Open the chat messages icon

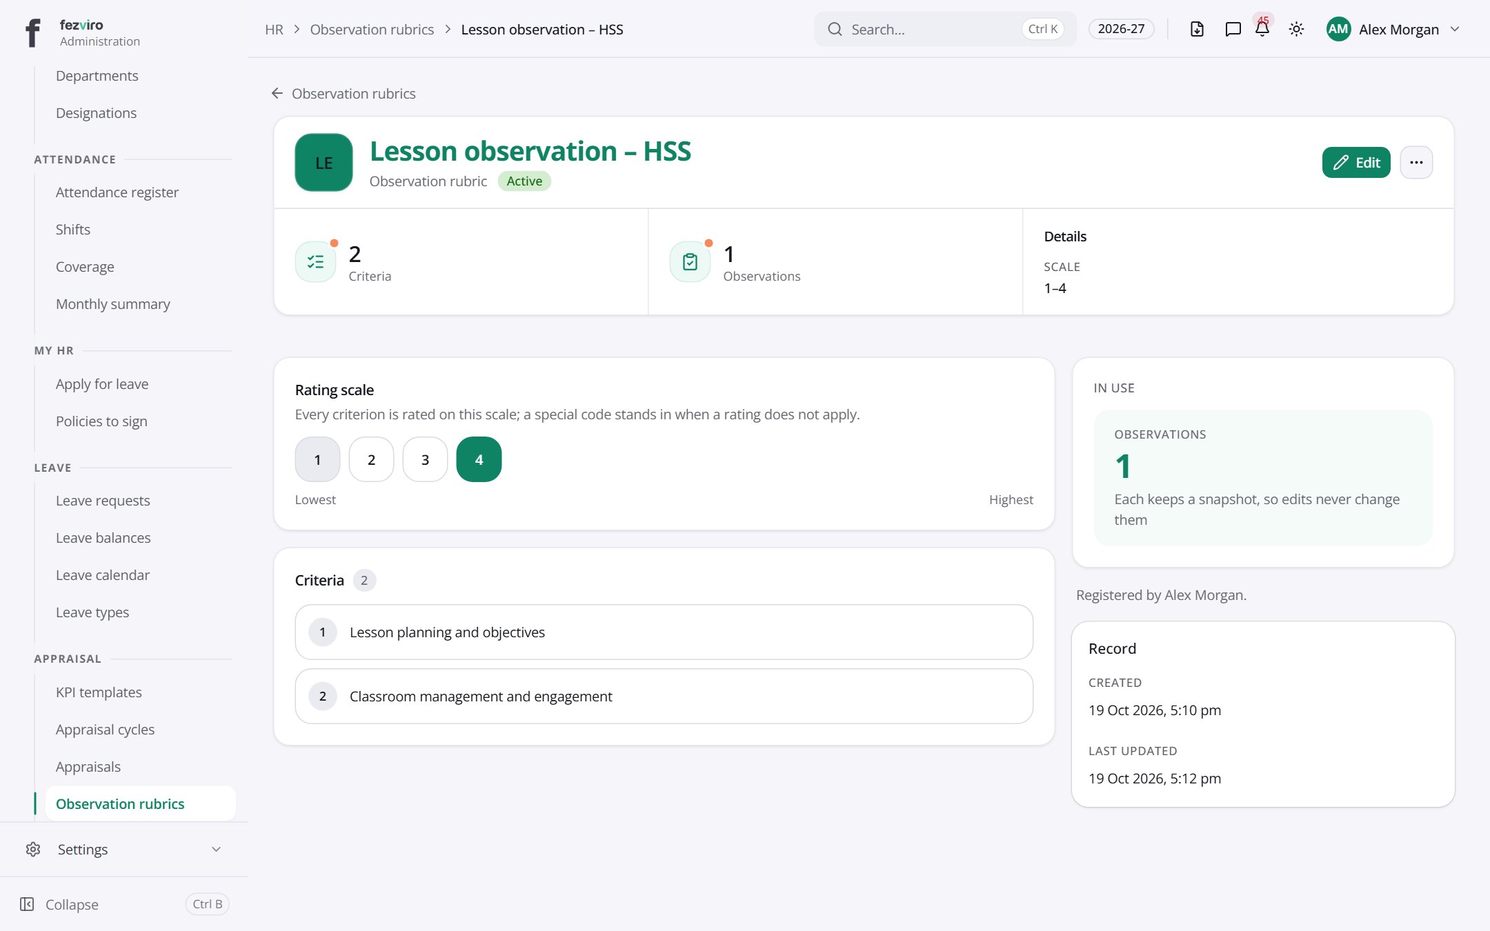pyautogui.click(x=1233, y=29)
